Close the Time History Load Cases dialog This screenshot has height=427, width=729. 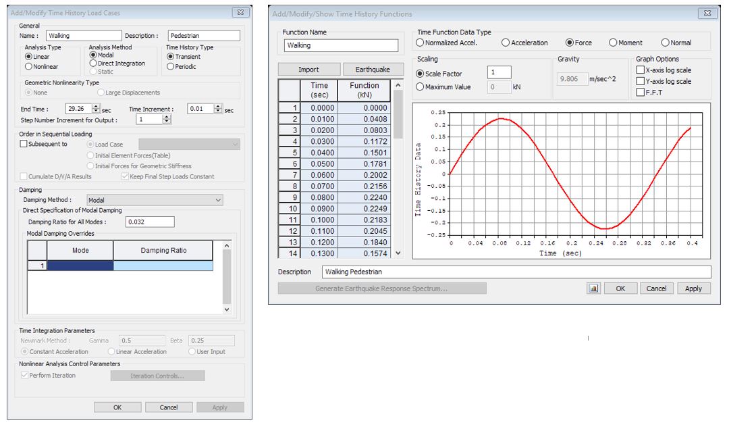point(240,12)
